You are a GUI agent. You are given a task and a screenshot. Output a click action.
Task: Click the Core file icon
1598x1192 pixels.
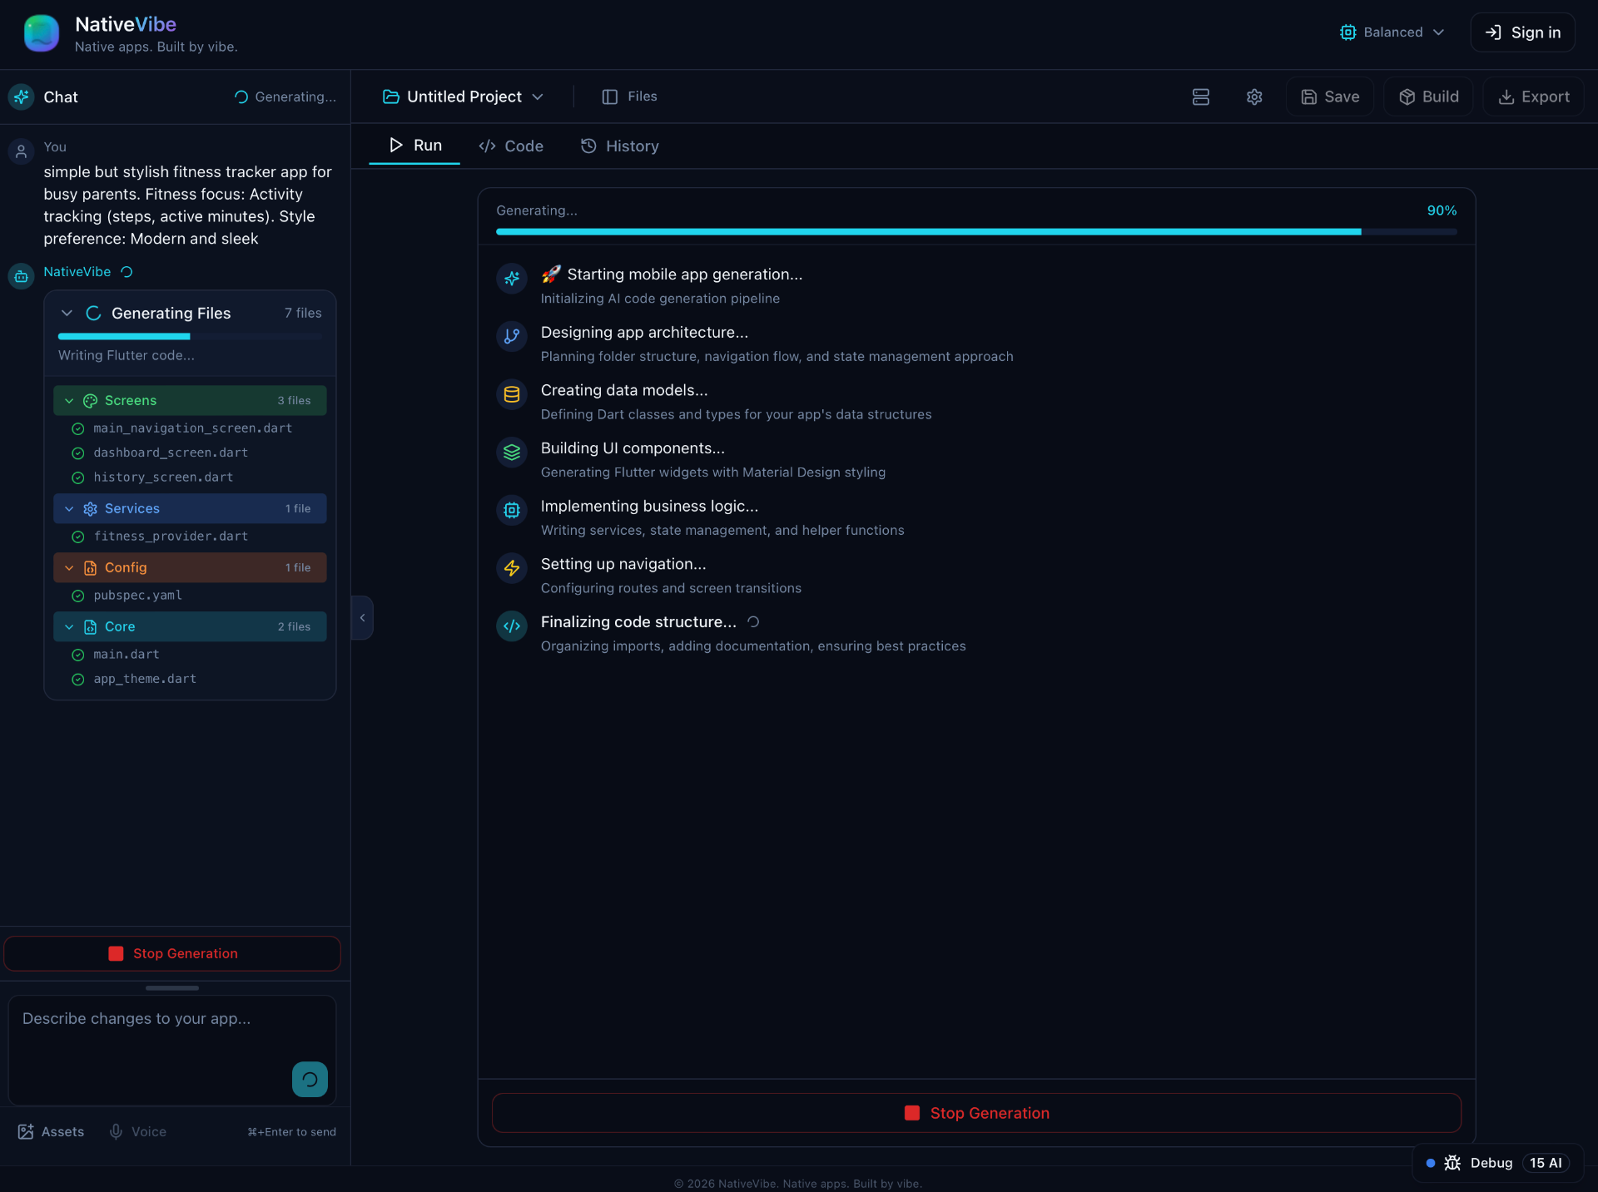[x=90, y=627]
